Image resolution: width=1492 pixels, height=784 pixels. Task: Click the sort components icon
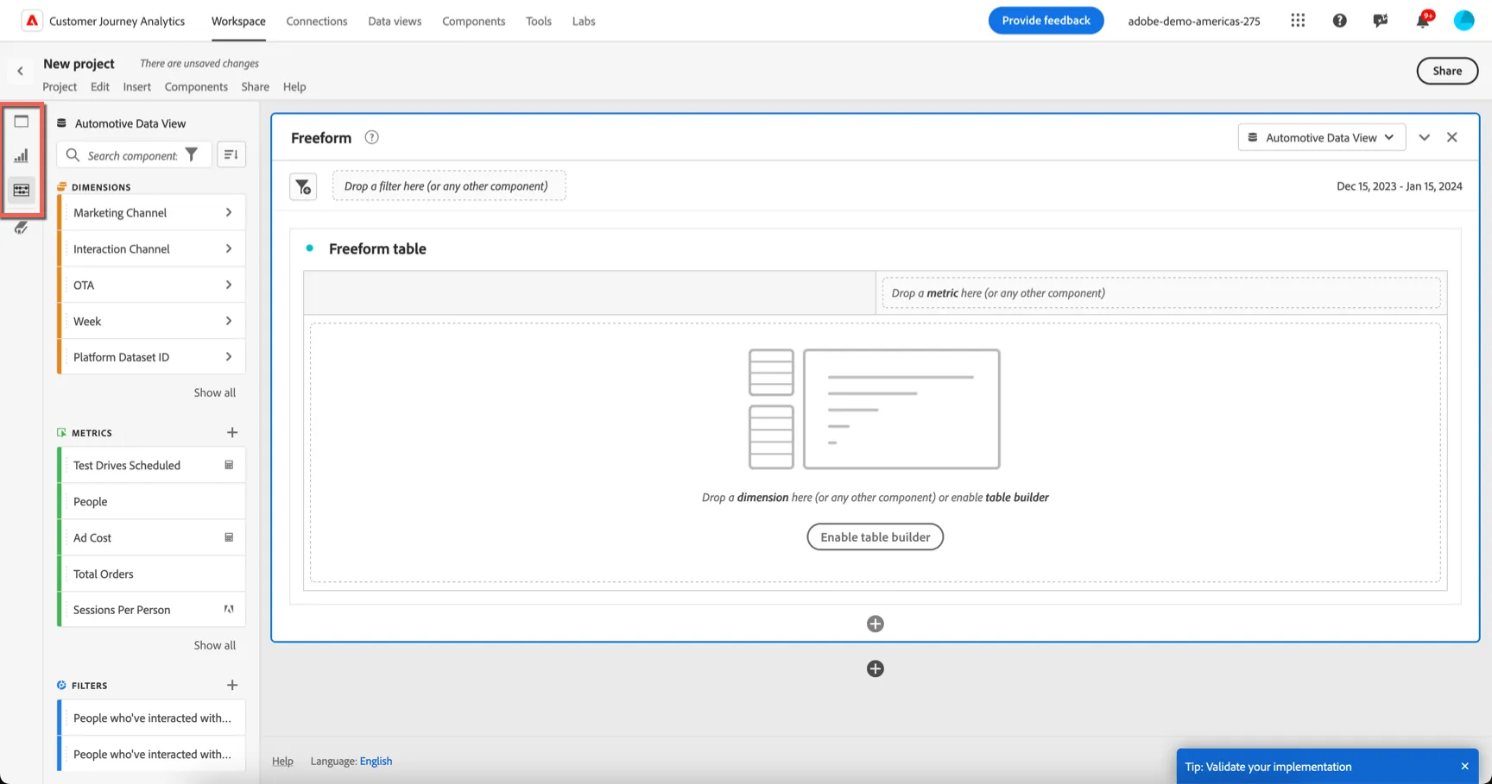(x=231, y=154)
